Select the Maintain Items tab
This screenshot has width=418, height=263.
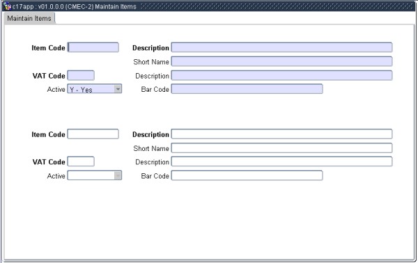click(x=29, y=18)
